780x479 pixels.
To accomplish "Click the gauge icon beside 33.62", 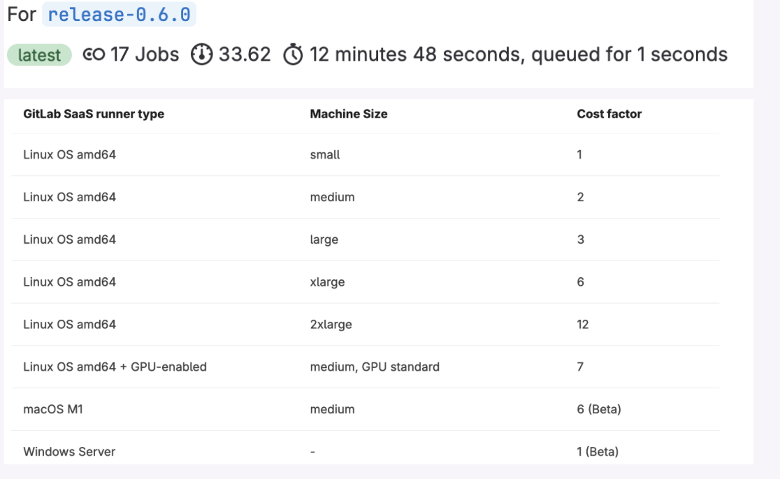I will pyautogui.click(x=201, y=54).
